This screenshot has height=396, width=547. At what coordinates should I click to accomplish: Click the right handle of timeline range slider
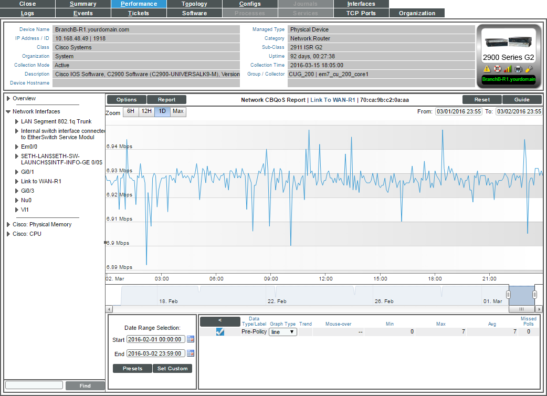coord(534,295)
